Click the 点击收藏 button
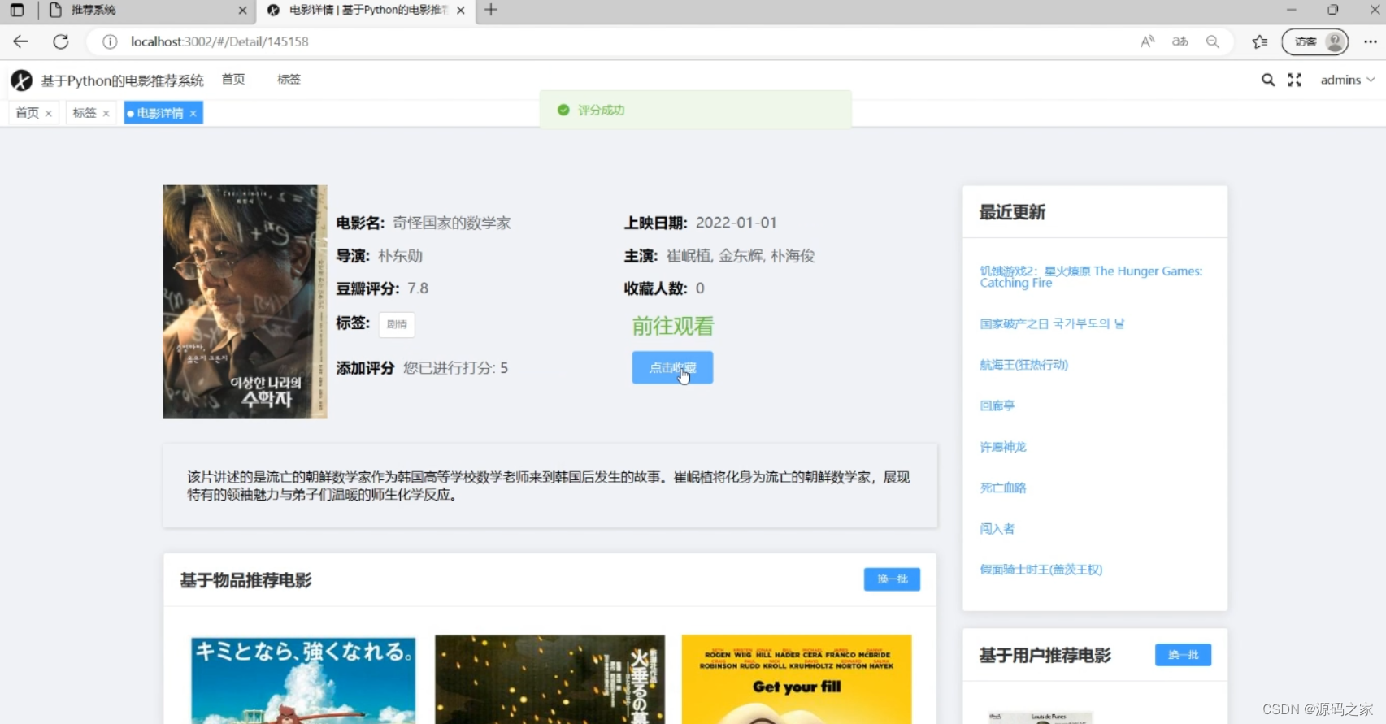Viewport: 1386px width, 724px height. click(x=672, y=367)
